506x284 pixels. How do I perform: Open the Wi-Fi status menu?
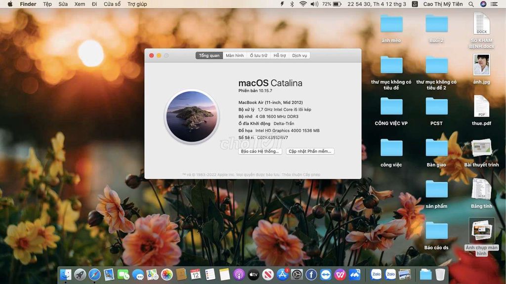(303, 4)
